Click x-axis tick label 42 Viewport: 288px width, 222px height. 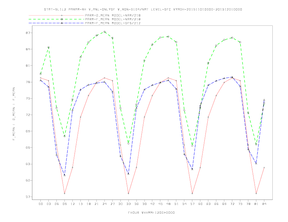(152, 204)
